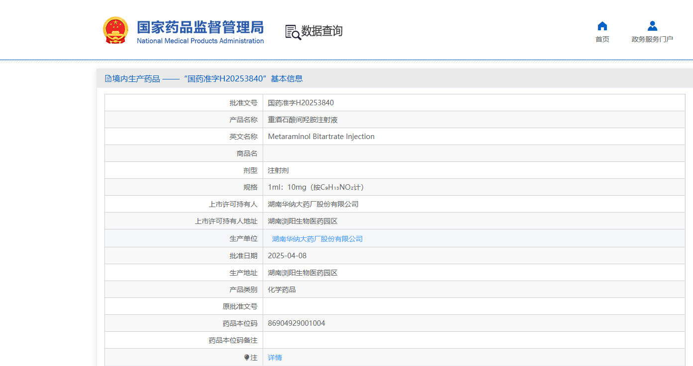The height and width of the screenshot is (366, 693).
Task: Click the approval number 国药准字H20253840 value
Action: click(x=299, y=102)
